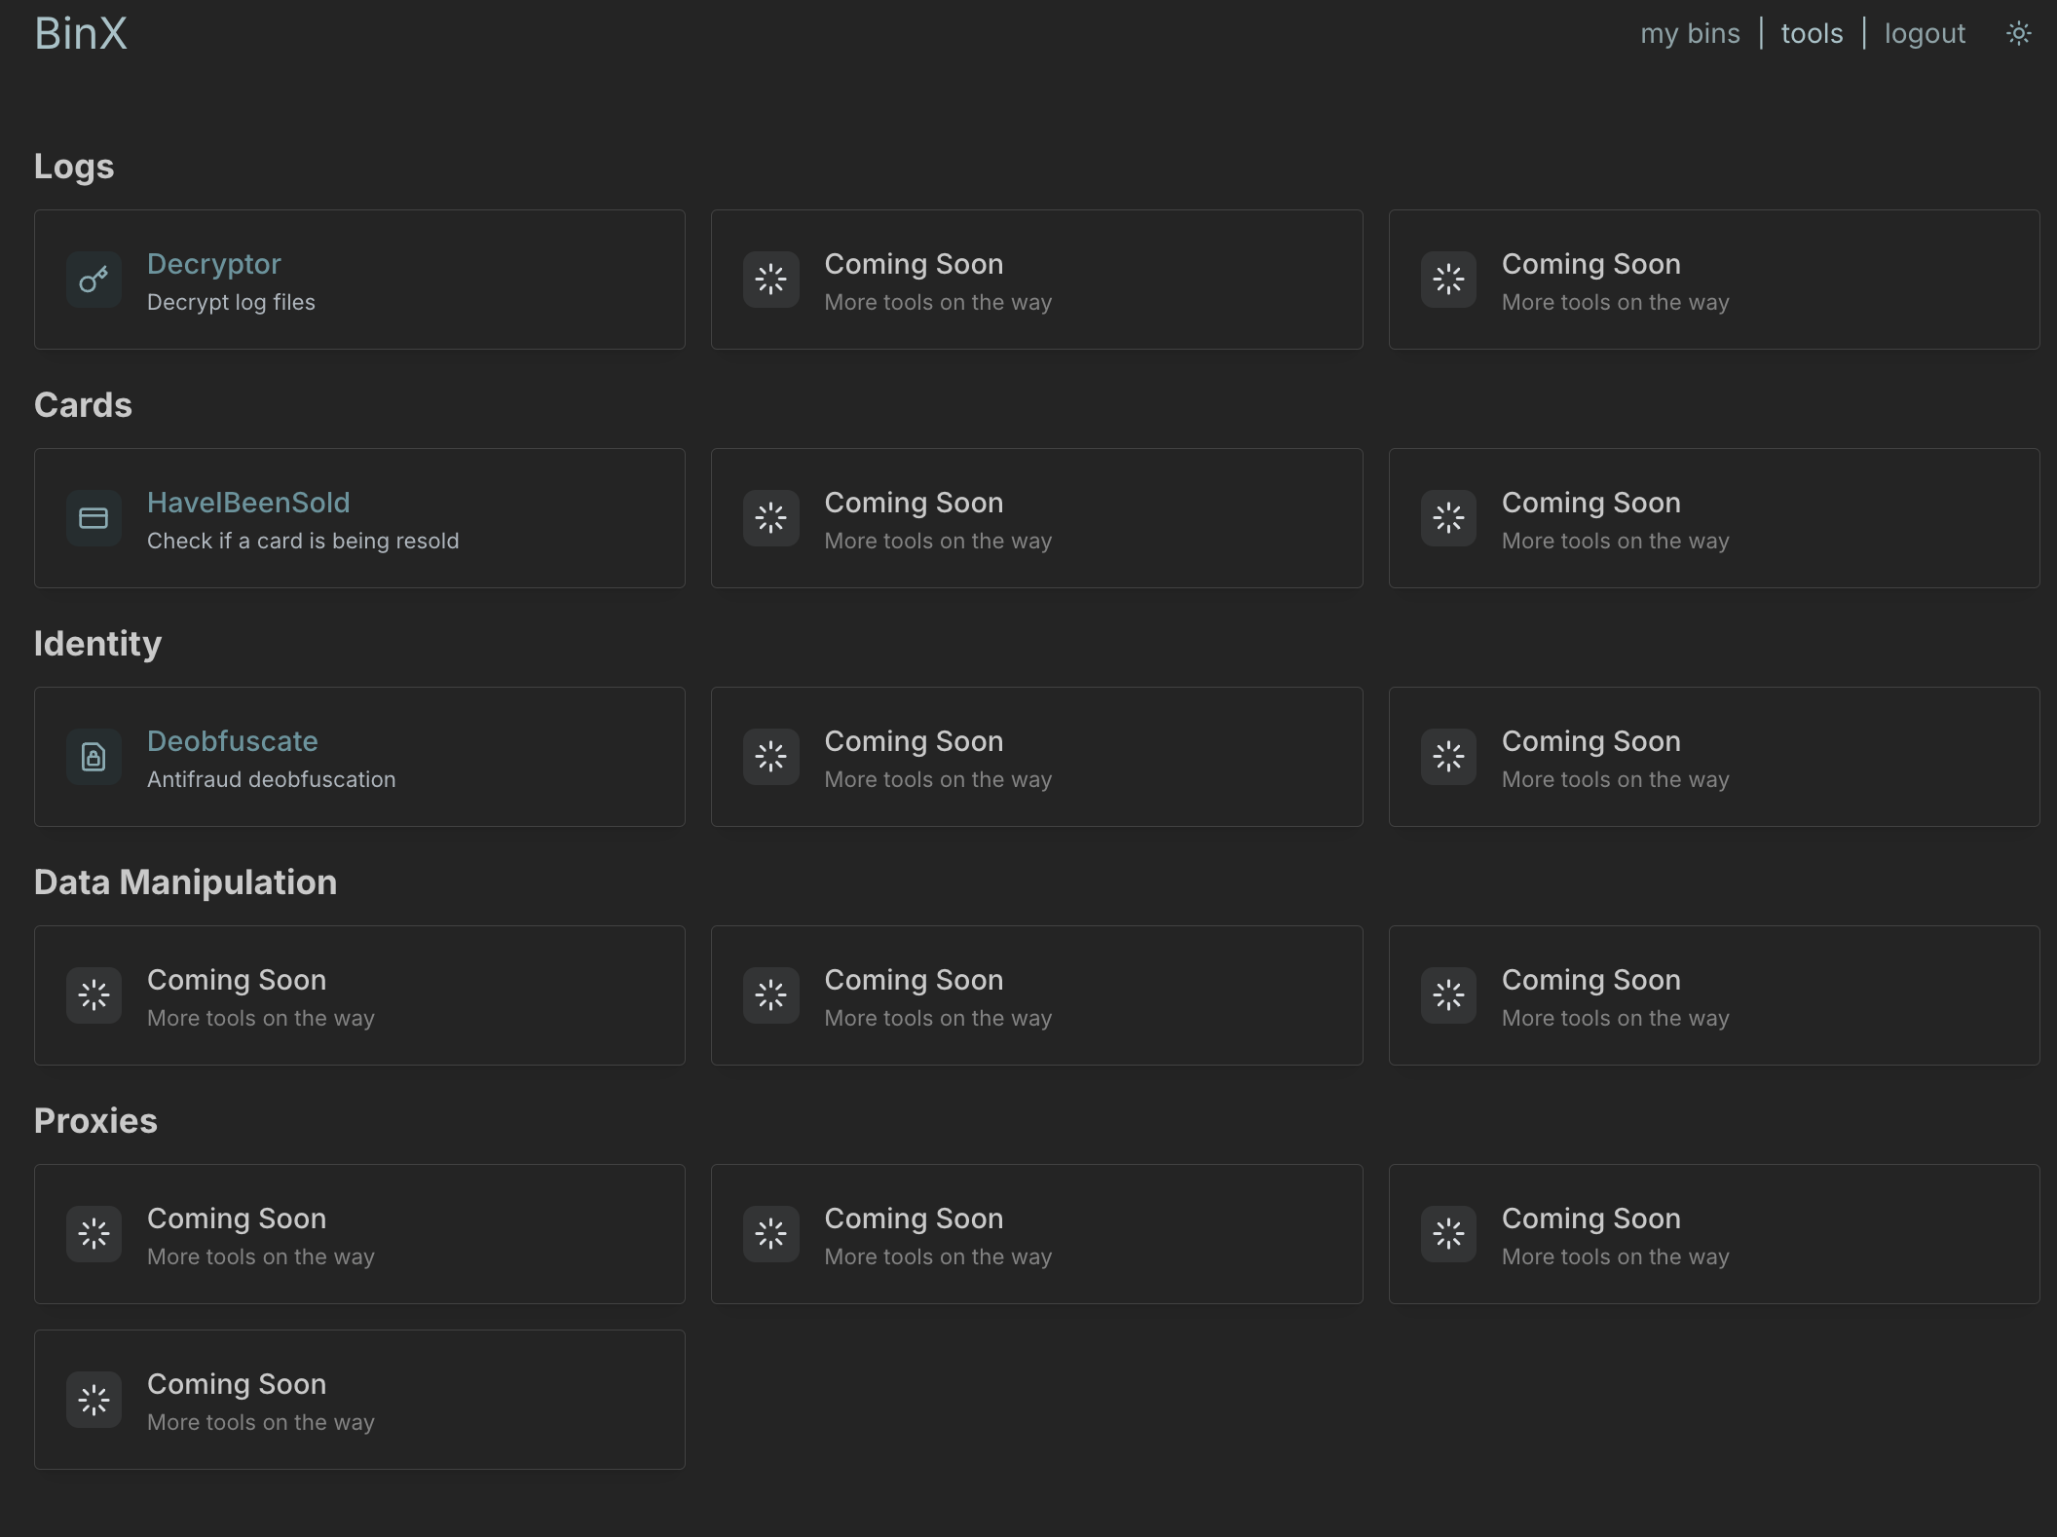Click the BinX logo
Screen dimensions: 2057x1537
(81, 34)
